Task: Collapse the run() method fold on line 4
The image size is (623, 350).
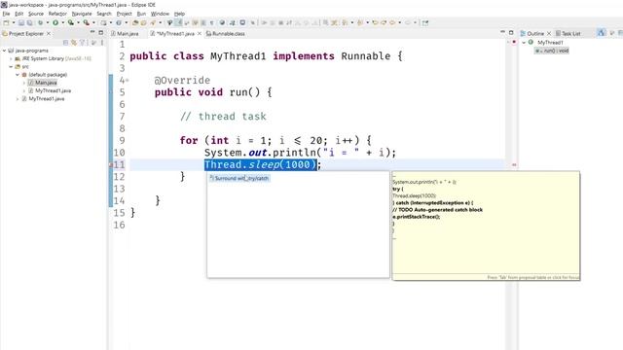Action: click(x=128, y=81)
